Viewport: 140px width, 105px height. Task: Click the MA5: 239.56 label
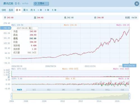pos(17,25)
